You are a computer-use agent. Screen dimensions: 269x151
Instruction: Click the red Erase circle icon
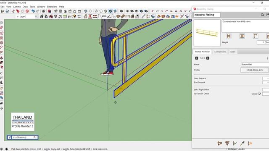click(x=27, y=11)
